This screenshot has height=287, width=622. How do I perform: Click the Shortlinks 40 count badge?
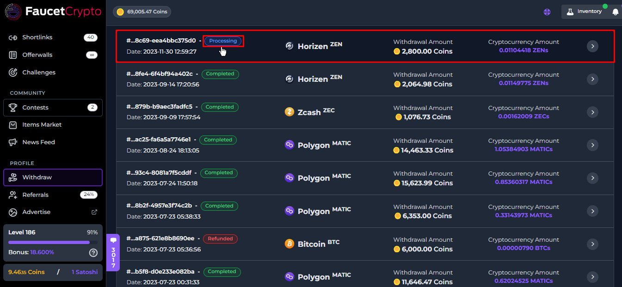click(x=91, y=37)
